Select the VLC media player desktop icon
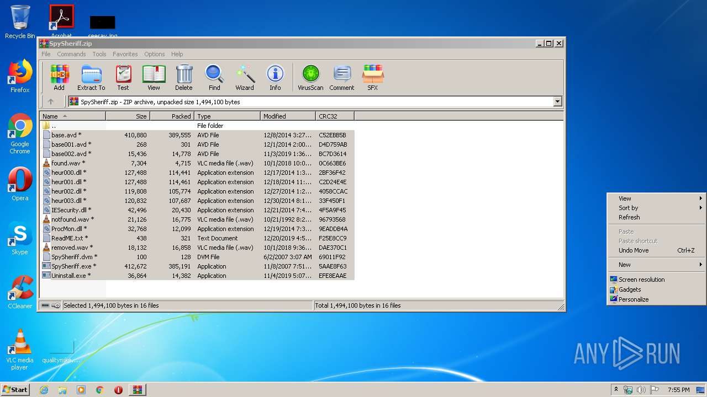 (20, 350)
